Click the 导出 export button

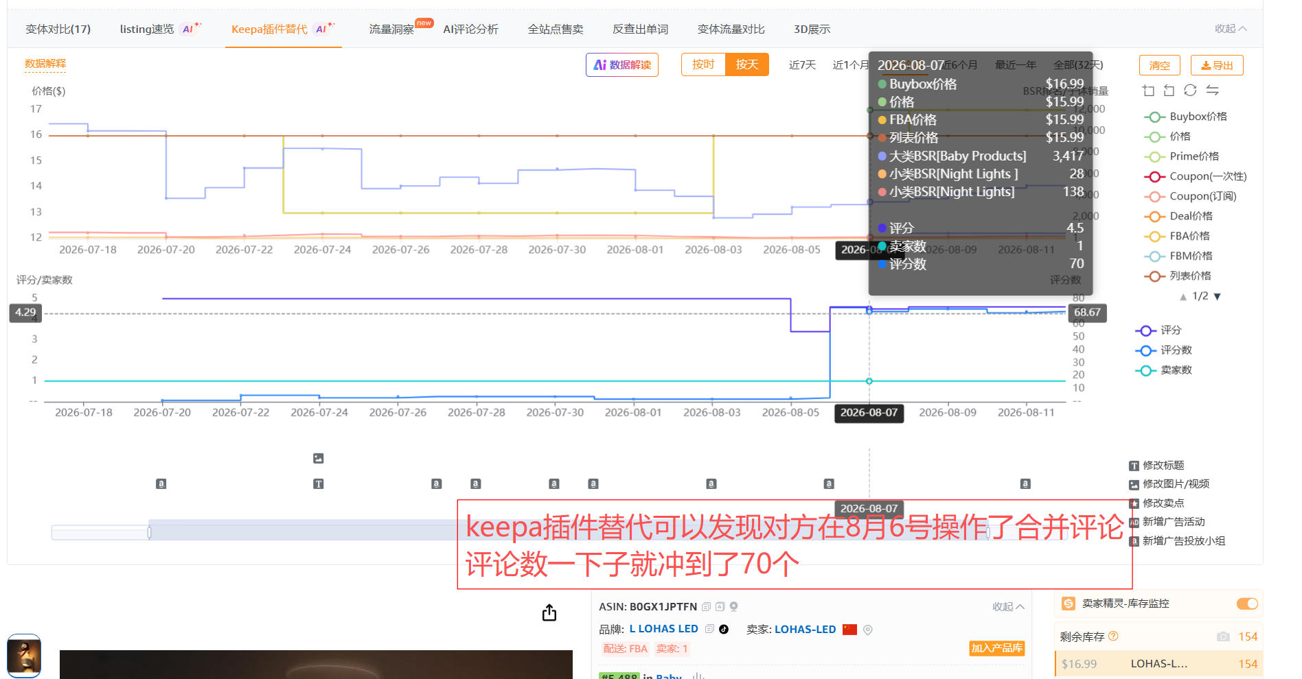tap(1217, 65)
